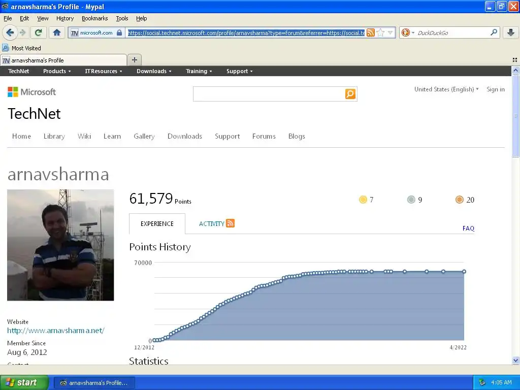Select the URL in the address bar
The height and width of the screenshot is (390, 520).
(x=246, y=32)
